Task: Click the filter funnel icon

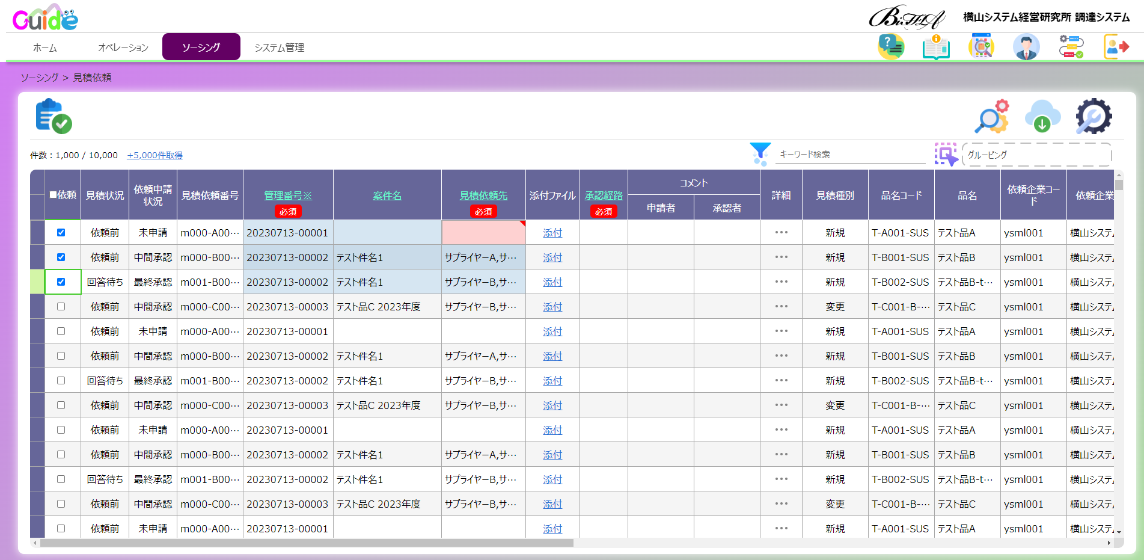Action: [760, 154]
